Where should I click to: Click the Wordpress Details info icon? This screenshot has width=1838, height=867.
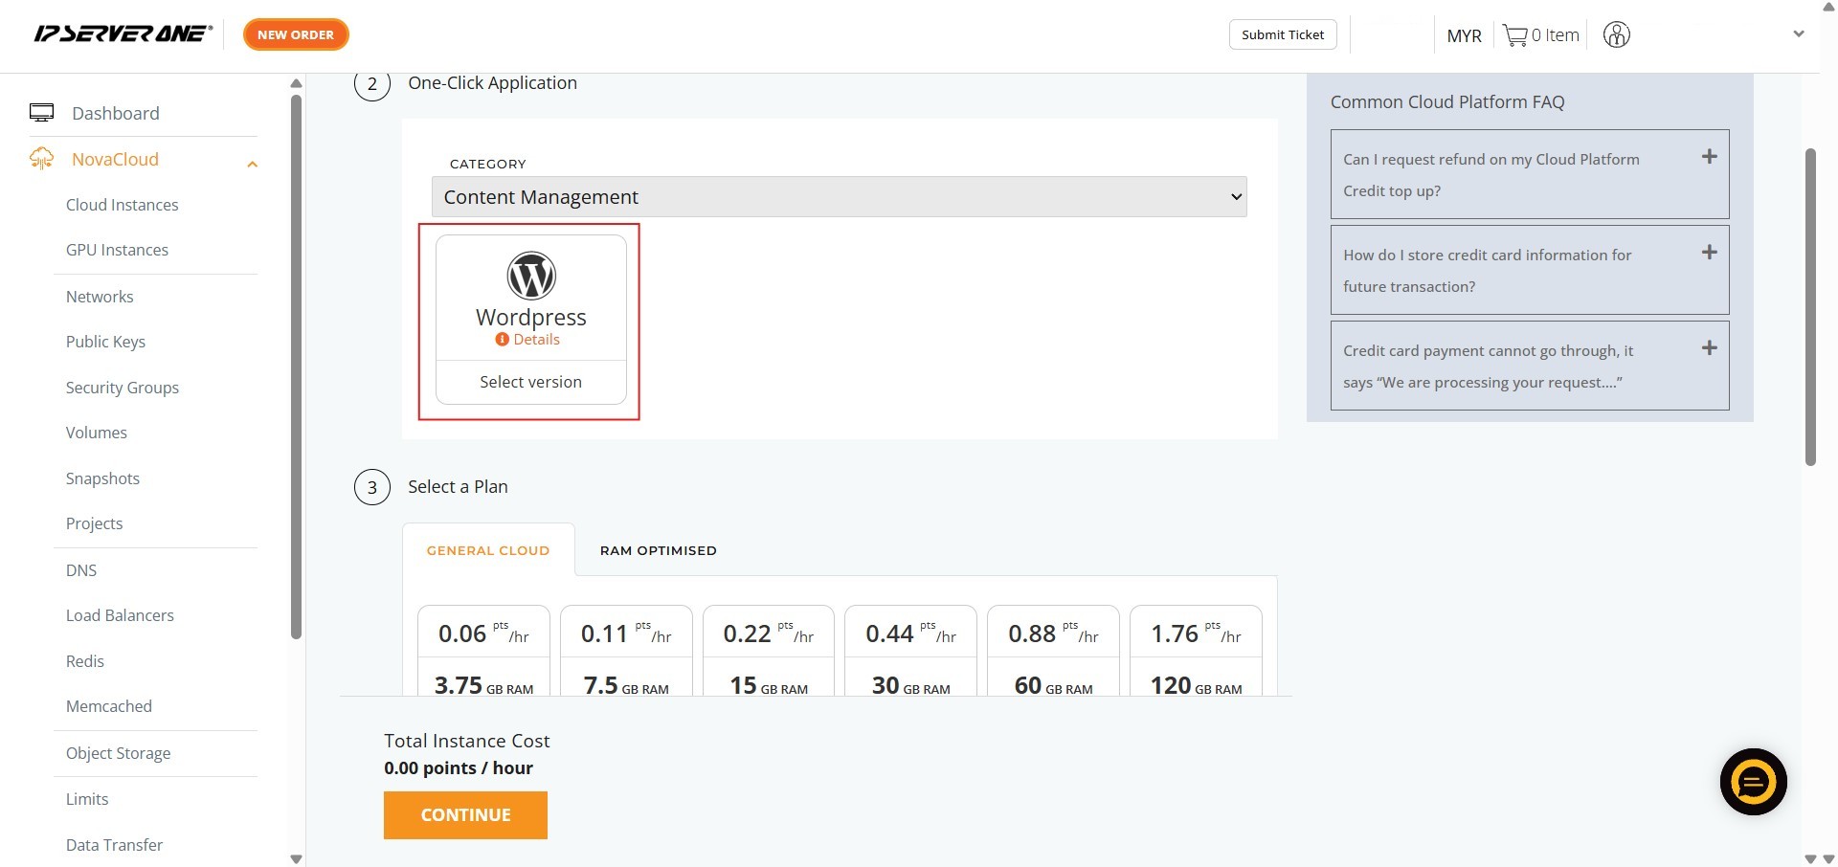[502, 340]
